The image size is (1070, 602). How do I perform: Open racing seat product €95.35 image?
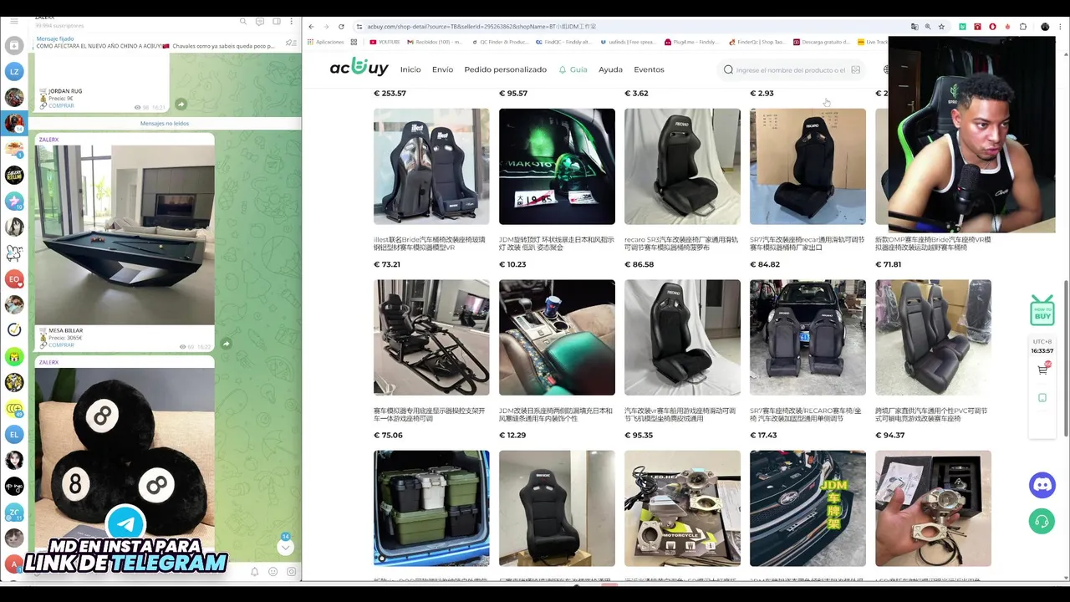coord(682,337)
